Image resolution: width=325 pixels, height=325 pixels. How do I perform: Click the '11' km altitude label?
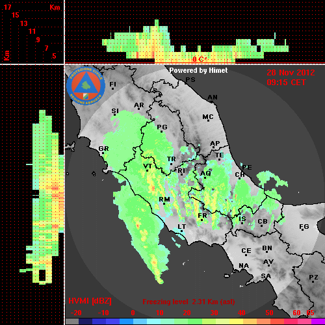(32, 31)
